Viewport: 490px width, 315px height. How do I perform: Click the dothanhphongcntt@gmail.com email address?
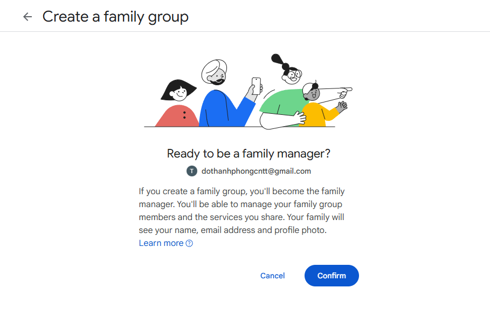click(256, 171)
